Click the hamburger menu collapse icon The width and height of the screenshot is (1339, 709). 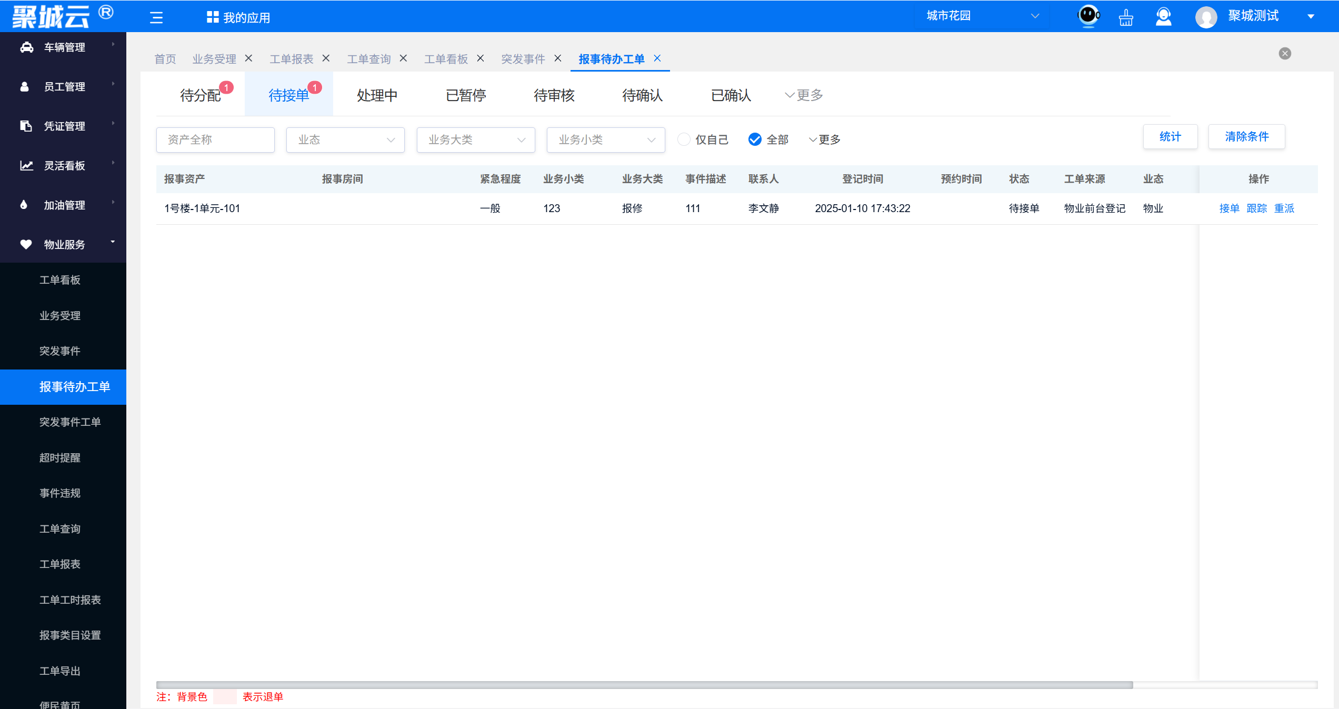pos(156,17)
